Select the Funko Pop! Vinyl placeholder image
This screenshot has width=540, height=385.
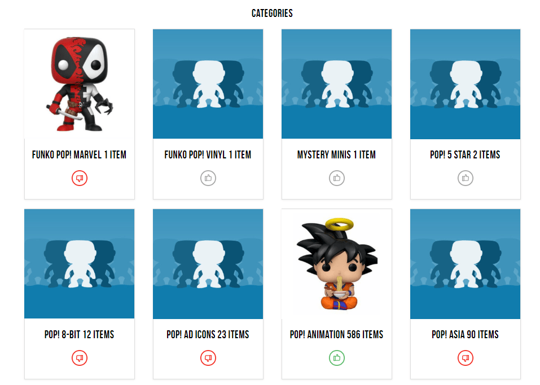[x=208, y=84]
